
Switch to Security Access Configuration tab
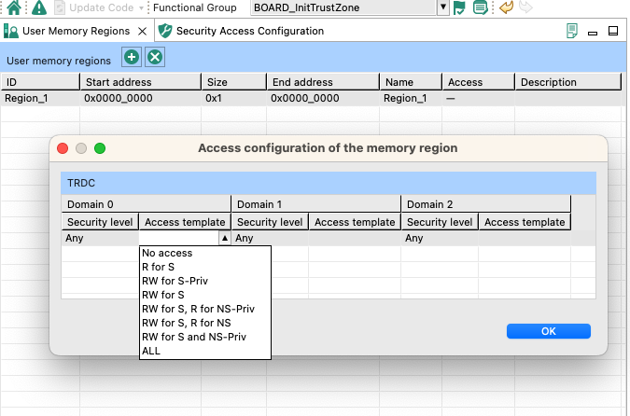[249, 31]
